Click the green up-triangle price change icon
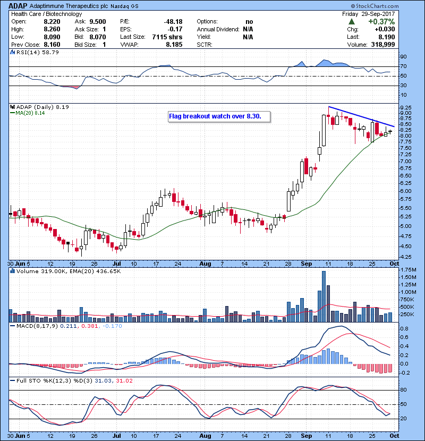Viewport: 425px width, 441px height. tap(351, 22)
